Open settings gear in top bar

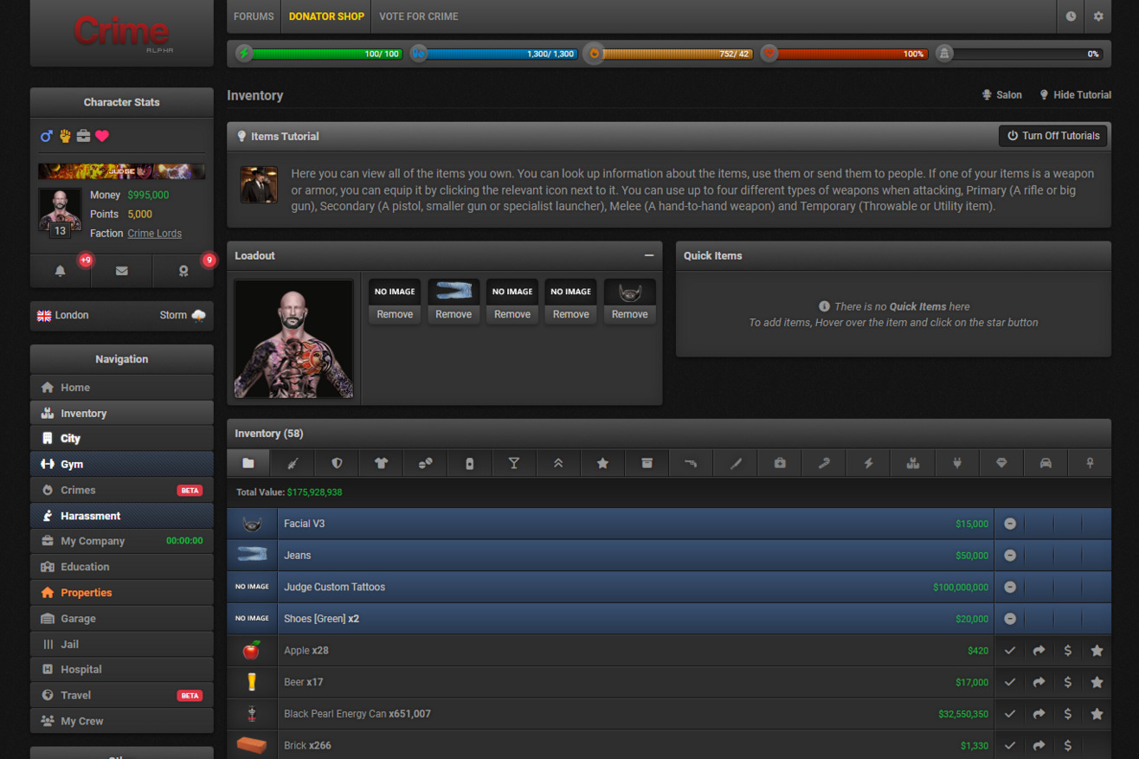point(1098,16)
